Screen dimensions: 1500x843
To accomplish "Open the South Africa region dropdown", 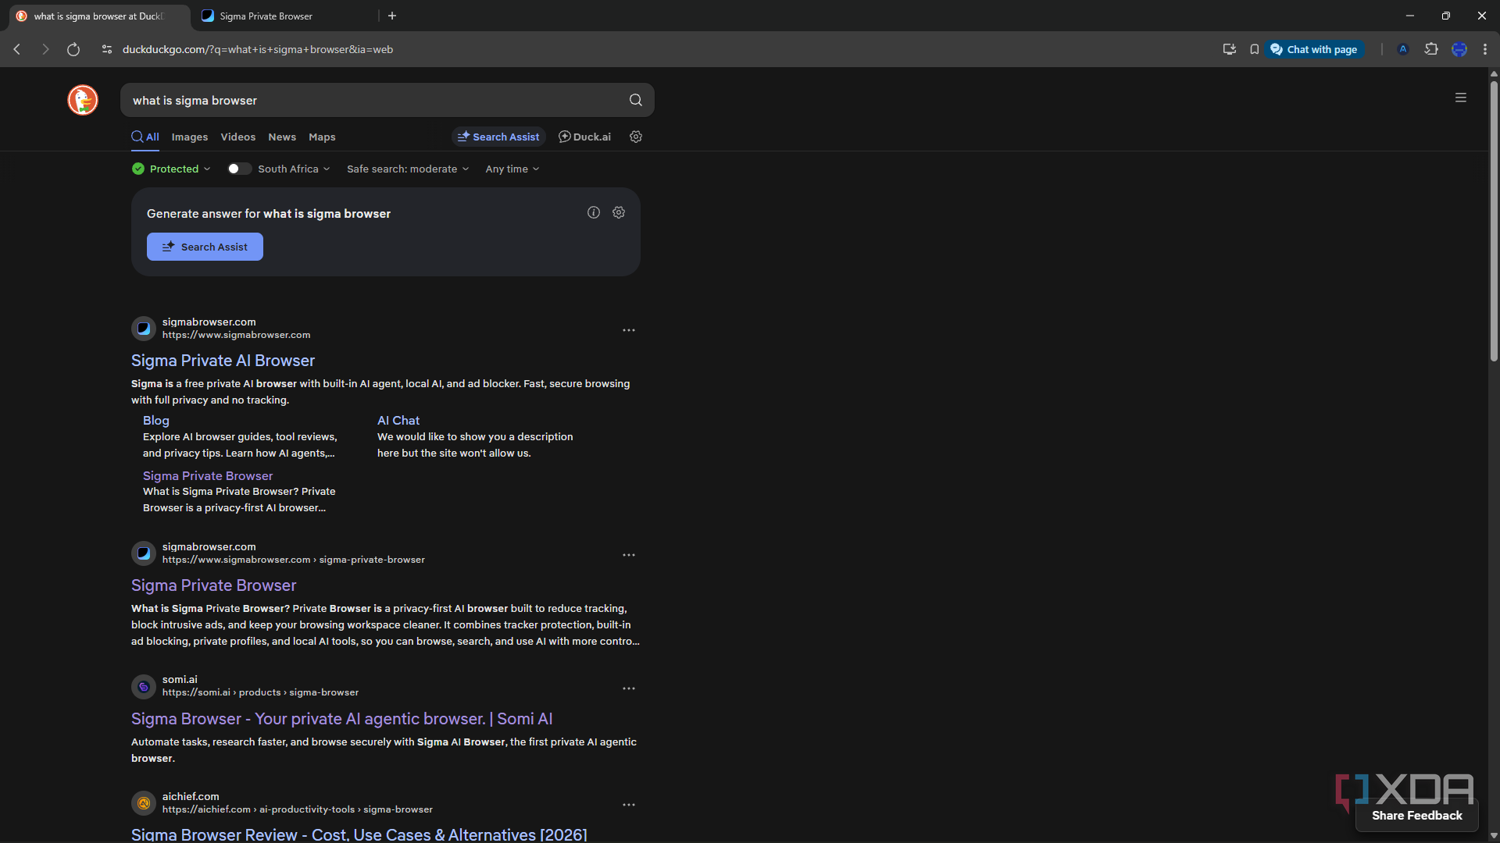I will pyautogui.click(x=294, y=169).
